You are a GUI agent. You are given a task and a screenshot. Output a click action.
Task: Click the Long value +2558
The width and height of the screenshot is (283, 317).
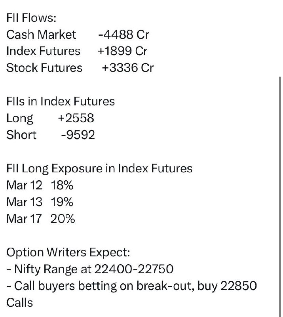click(76, 118)
